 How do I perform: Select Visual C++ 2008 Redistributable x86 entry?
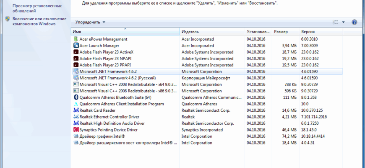tap(207, 91)
